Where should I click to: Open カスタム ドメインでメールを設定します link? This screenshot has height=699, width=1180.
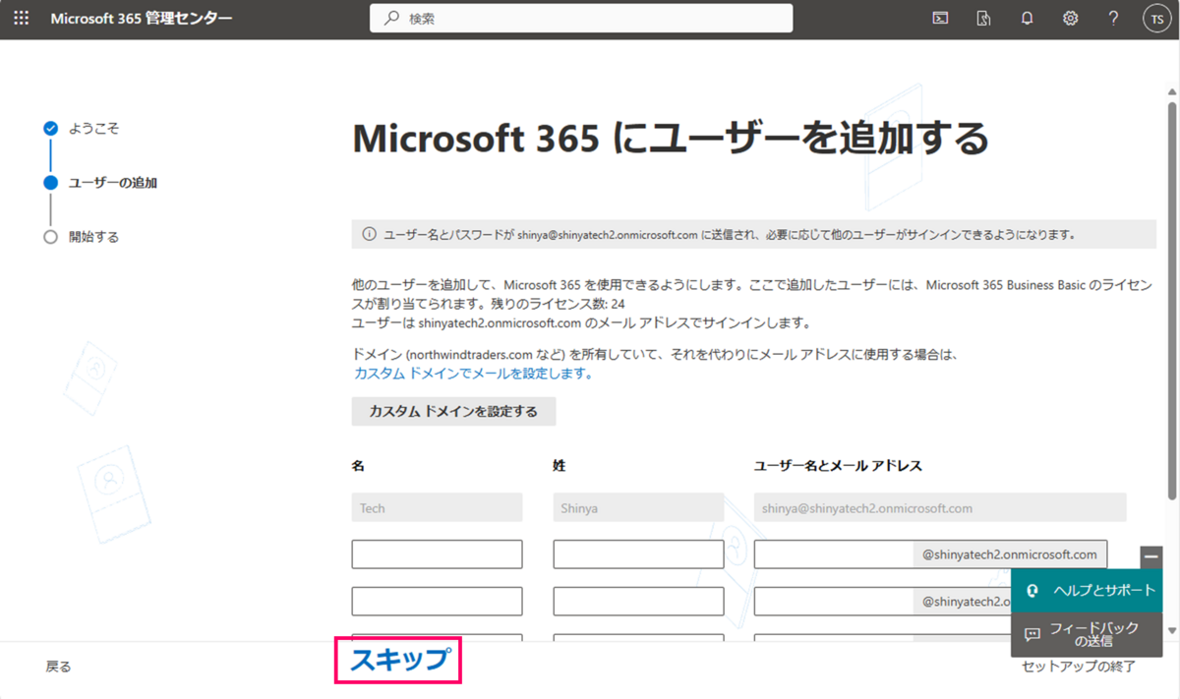click(x=473, y=374)
